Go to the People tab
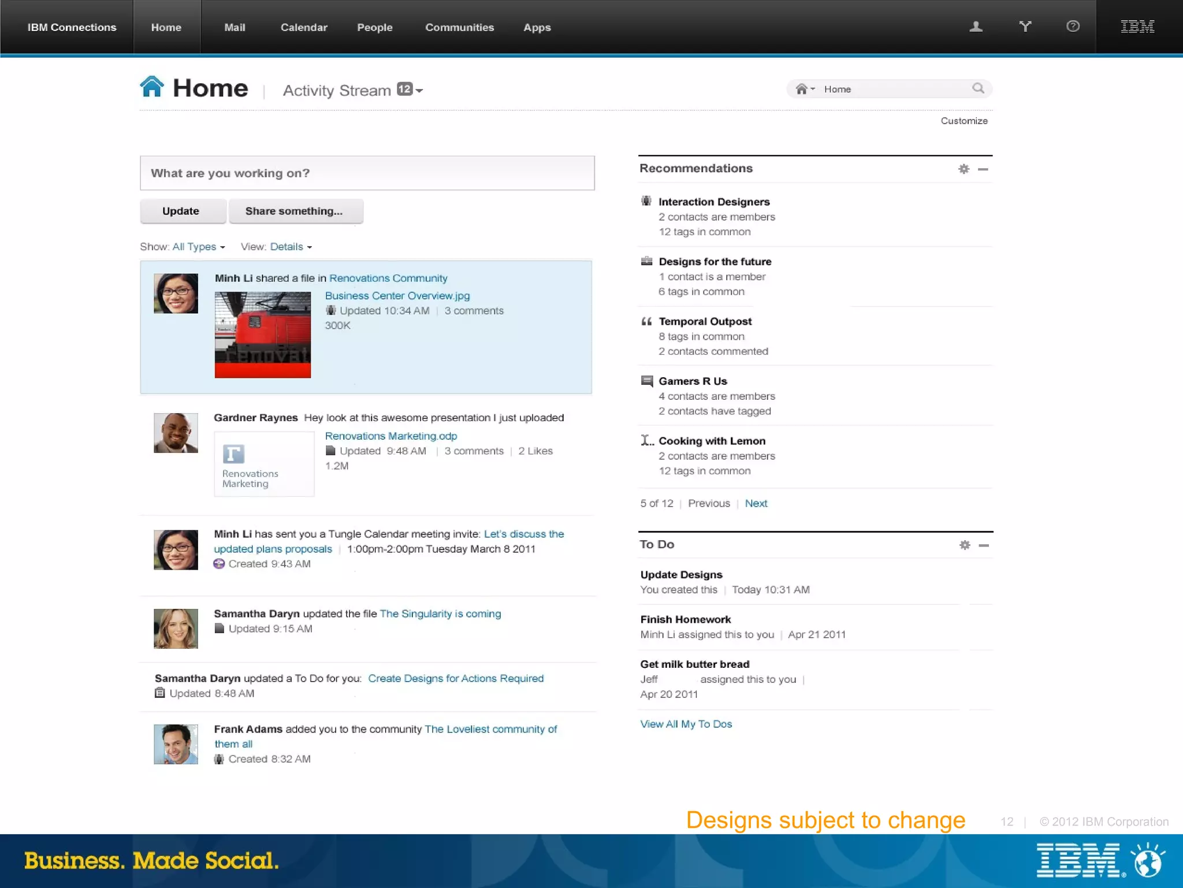Screen dimensions: 1183x888 (x=375, y=27)
